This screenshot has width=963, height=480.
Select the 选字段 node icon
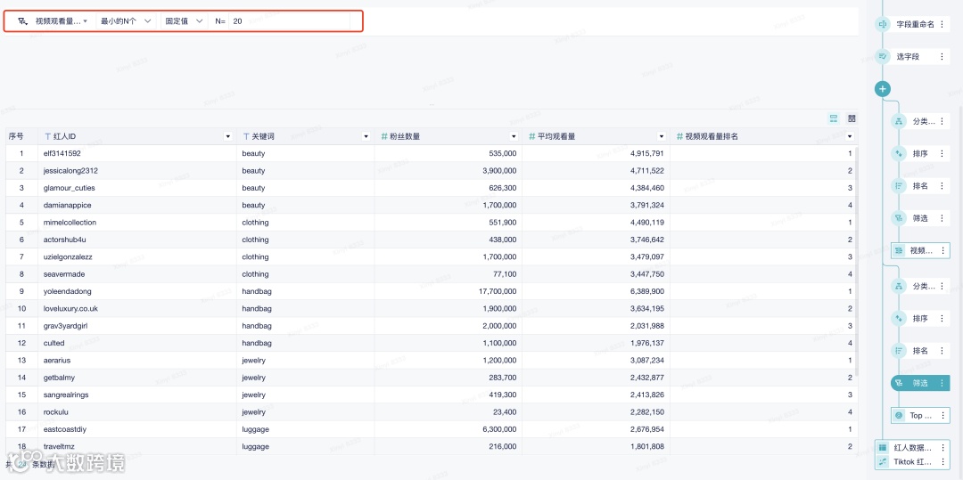click(x=883, y=56)
